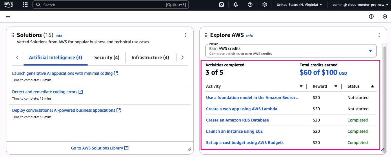Expand the hamburger side navigation menu
The width and height of the screenshot is (391, 157).
click(8, 16)
